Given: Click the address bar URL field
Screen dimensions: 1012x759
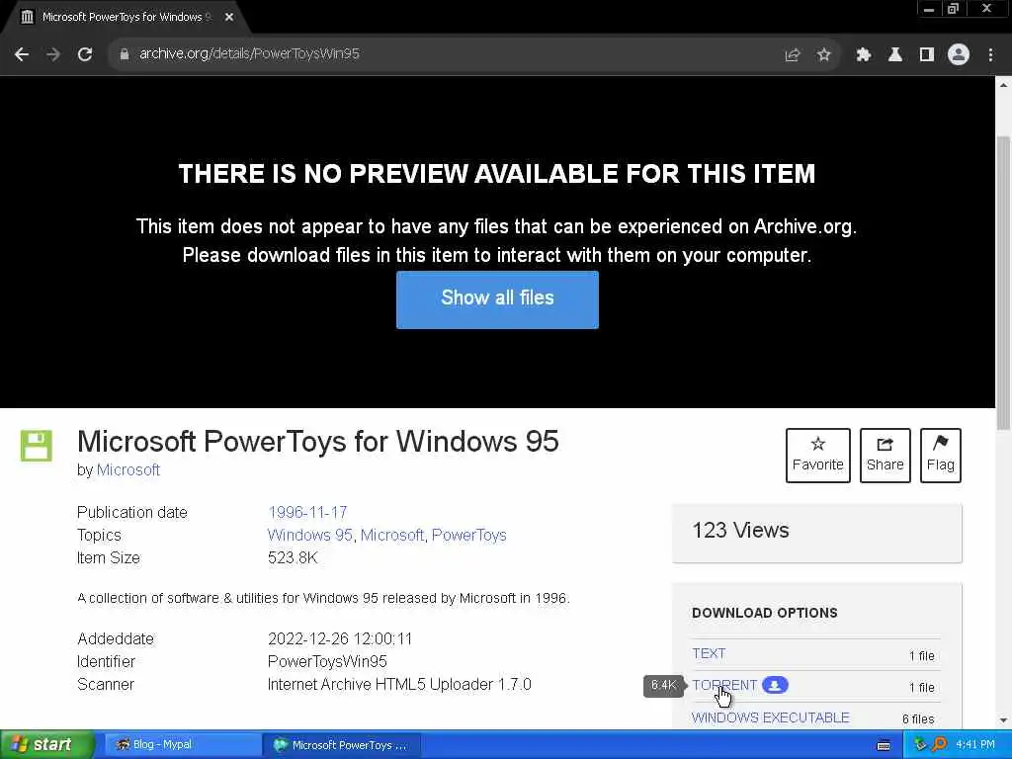Looking at the screenshot, I should pos(446,54).
